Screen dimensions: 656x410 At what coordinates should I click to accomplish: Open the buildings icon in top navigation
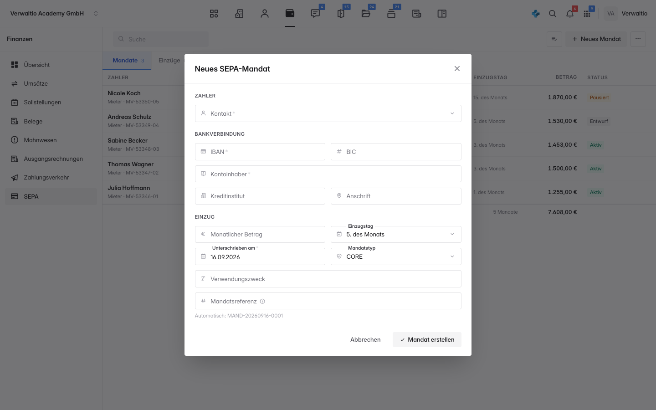click(239, 14)
